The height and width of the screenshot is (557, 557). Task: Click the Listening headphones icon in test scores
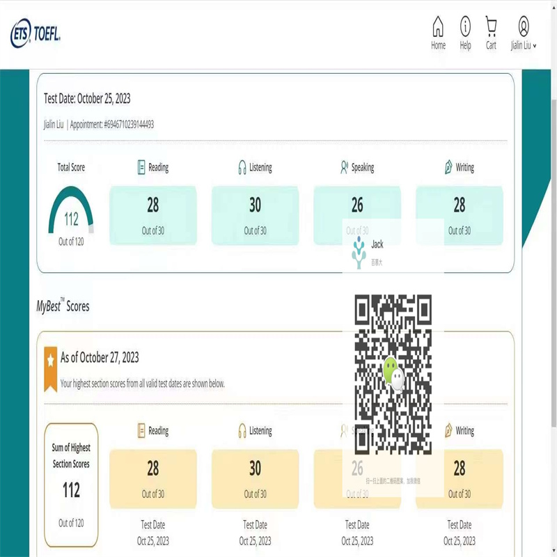(242, 167)
